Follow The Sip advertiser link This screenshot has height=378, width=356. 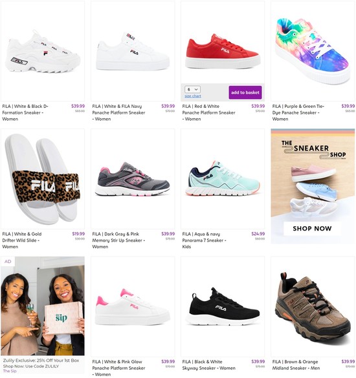coord(10,371)
